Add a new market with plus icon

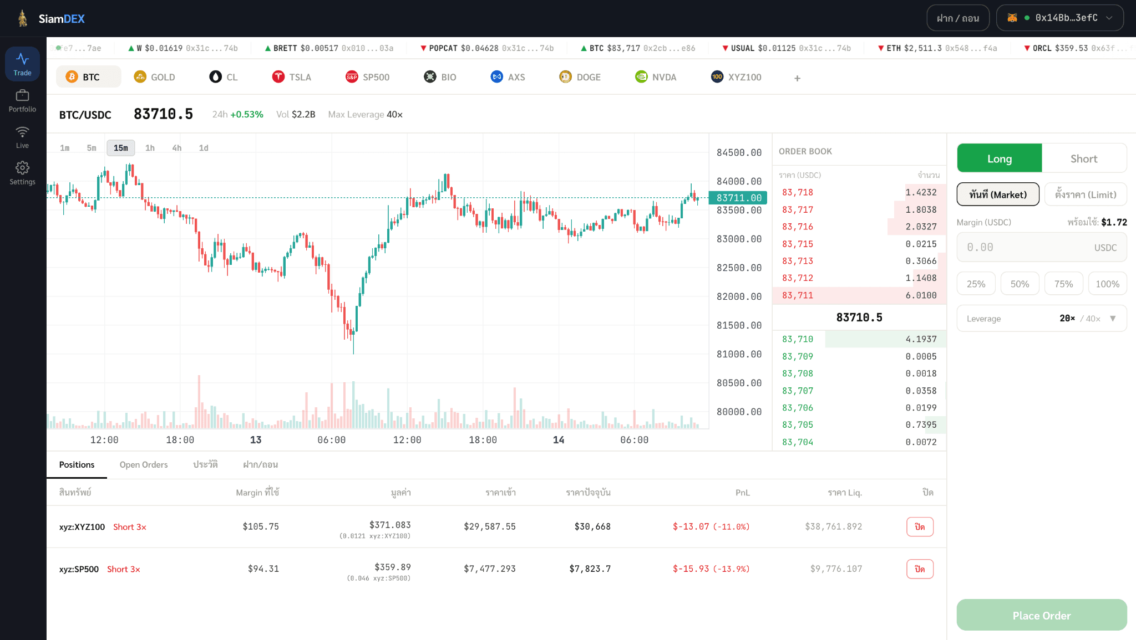point(797,78)
